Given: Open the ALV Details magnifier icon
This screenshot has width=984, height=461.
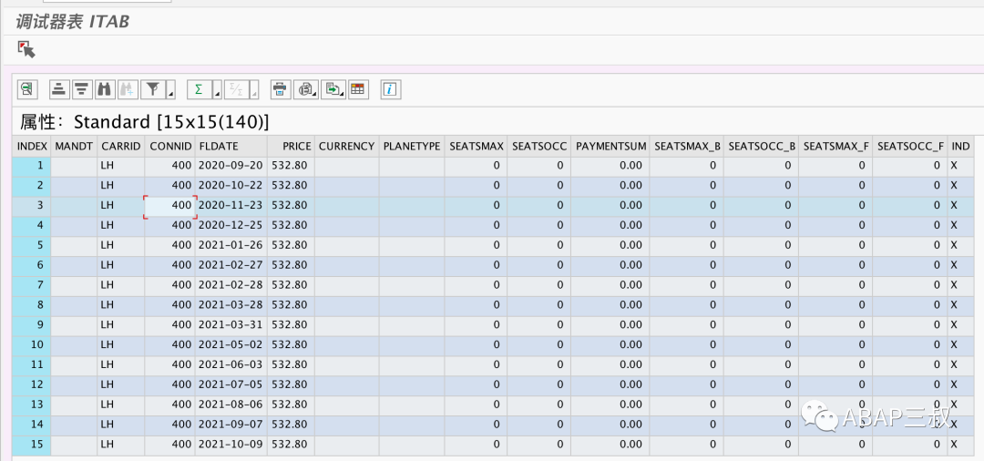Looking at the screenshot, I should (27, 89).
